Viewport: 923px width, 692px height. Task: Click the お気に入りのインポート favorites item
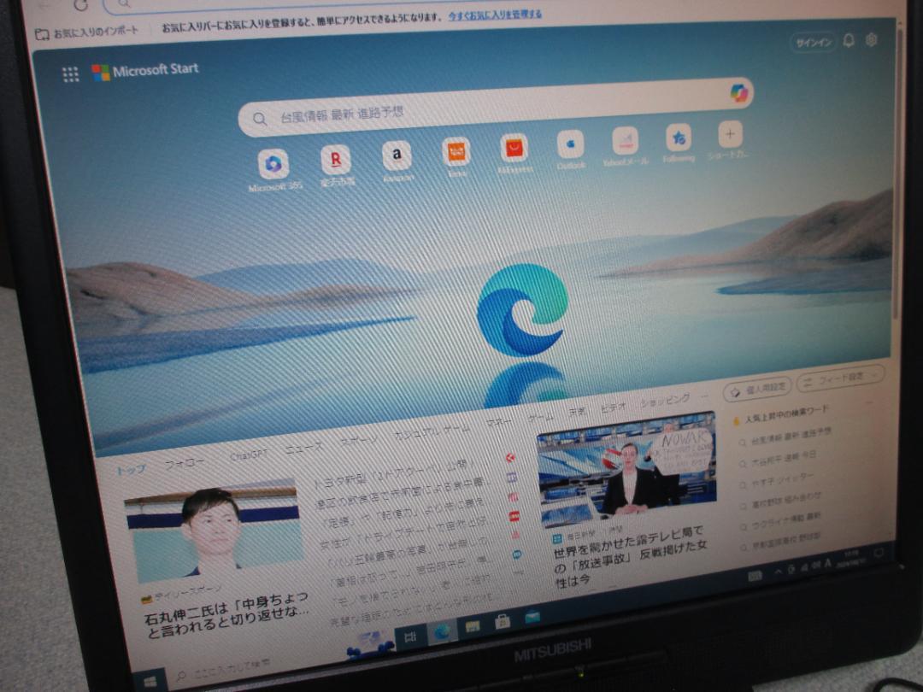point(87,32)
